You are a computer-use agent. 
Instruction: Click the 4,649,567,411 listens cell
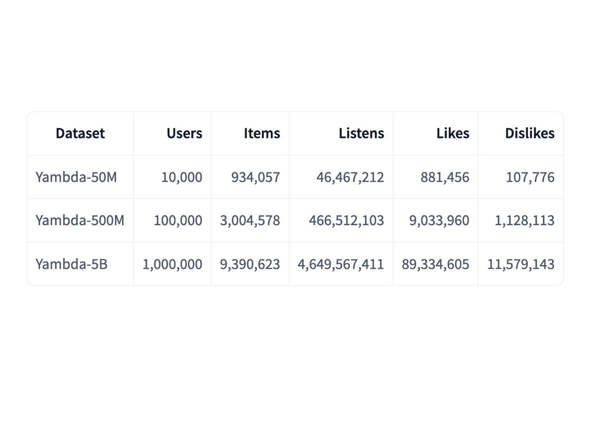(341, 264)
